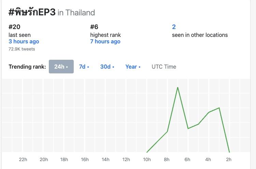Click the chart dip point at 6h
256x169 pixels.
188,128
